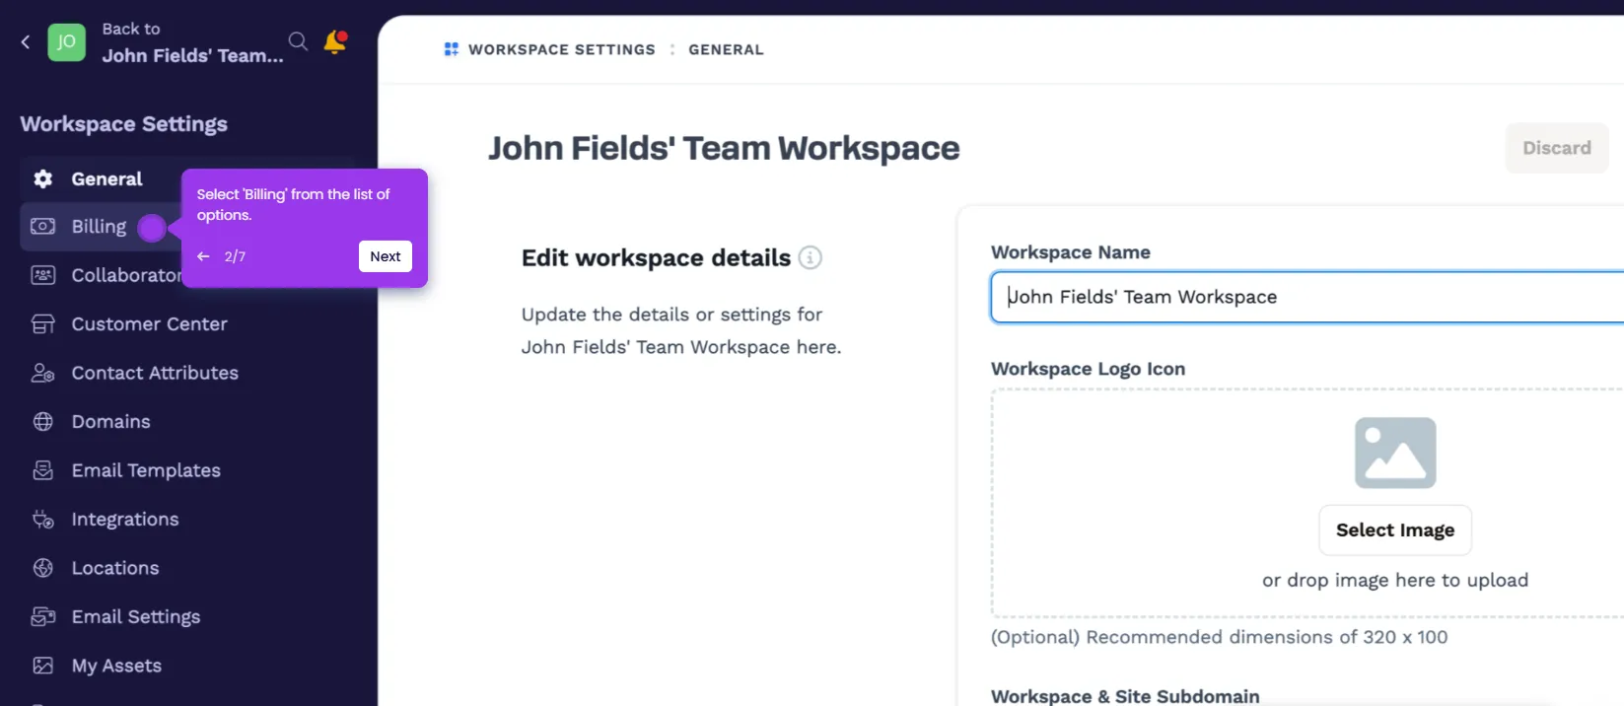This screenshot has width=1624, height=706.
Task: Click the Billing money icon
Action: pos(43,227)
